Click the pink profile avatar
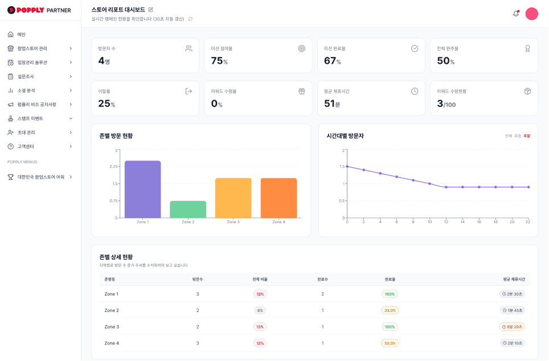 (x=531, y=14)
